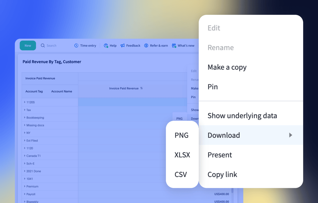Click the Help question mark icon

106,46
